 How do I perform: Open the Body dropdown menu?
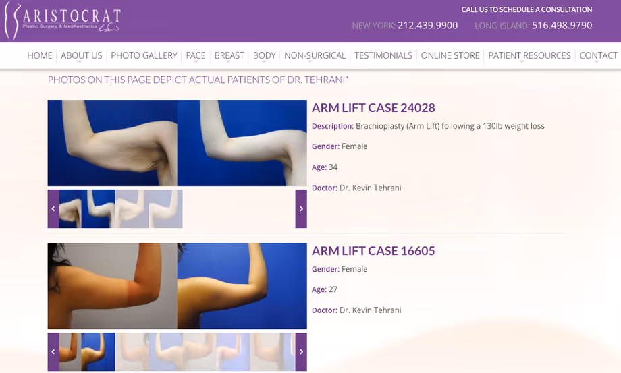264,55
